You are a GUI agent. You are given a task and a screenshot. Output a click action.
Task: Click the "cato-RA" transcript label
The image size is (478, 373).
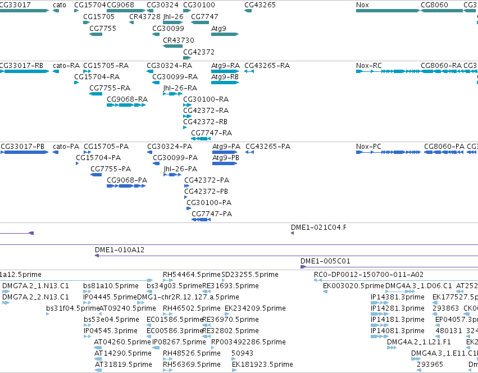click(66, 66)
